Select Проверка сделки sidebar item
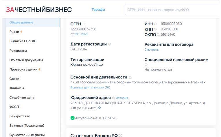 coord(23,70)
